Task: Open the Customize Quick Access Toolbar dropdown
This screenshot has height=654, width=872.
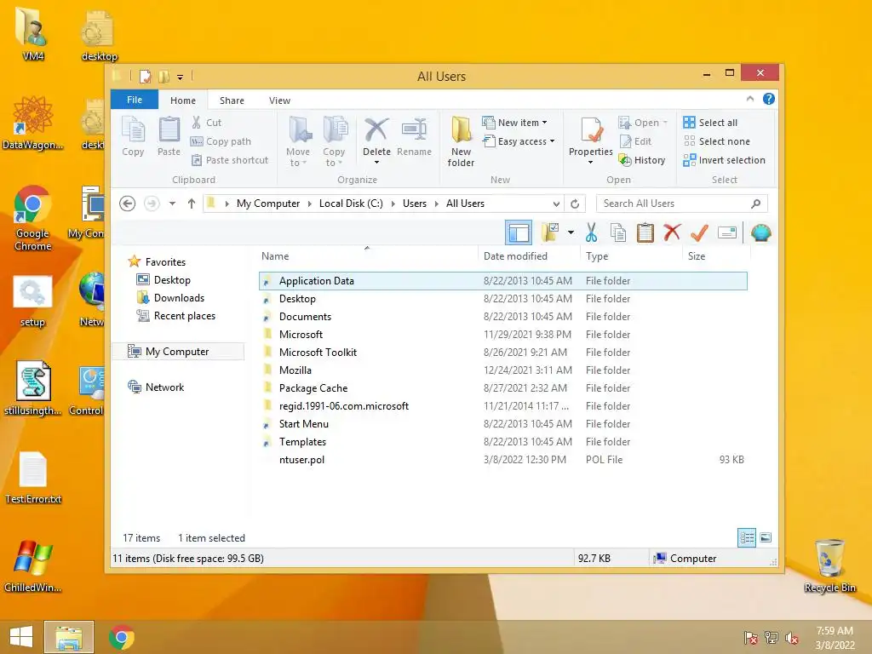Action: [181, 77]
